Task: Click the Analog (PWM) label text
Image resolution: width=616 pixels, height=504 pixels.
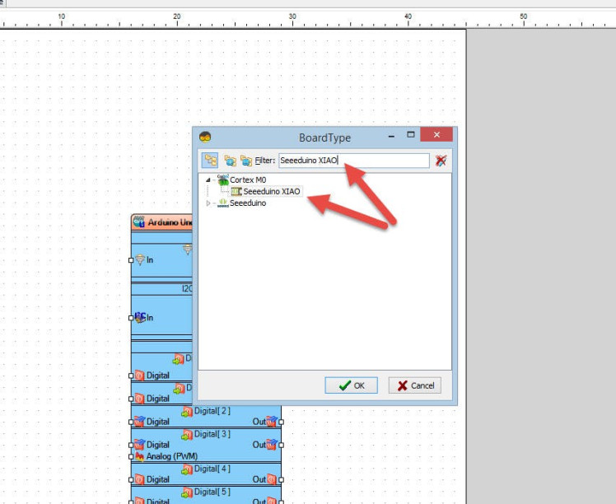Action: pyautogui.click(x=171, y=456)
